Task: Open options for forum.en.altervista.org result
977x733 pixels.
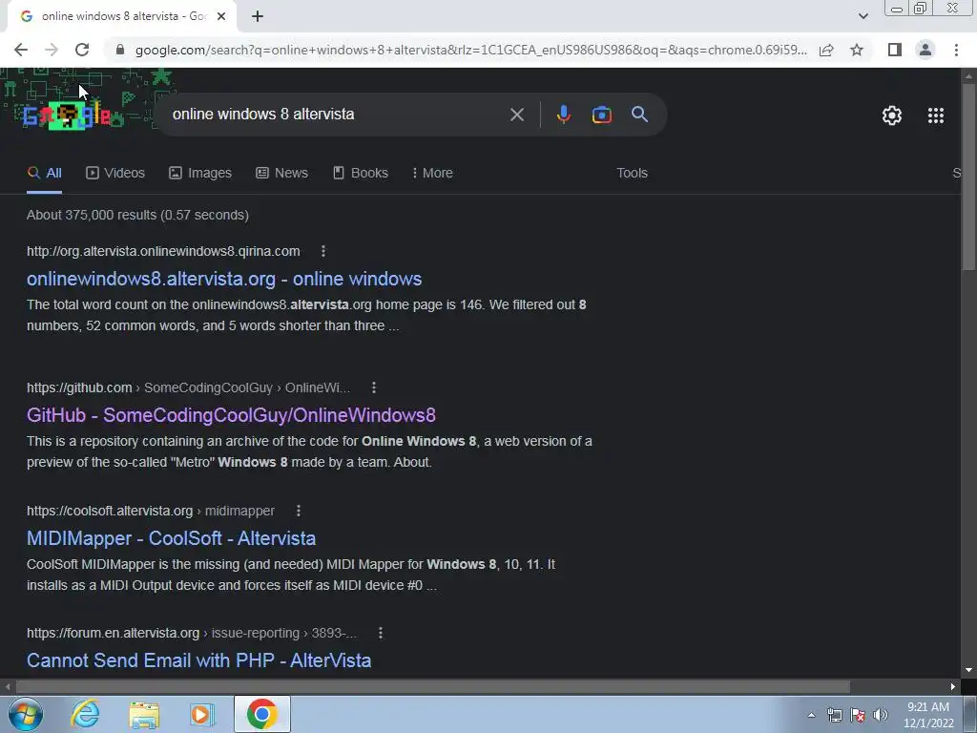Action: [381, 634]
